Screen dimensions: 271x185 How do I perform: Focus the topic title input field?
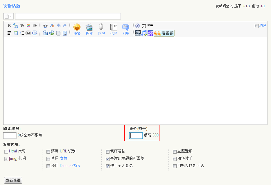click(68, 16)
